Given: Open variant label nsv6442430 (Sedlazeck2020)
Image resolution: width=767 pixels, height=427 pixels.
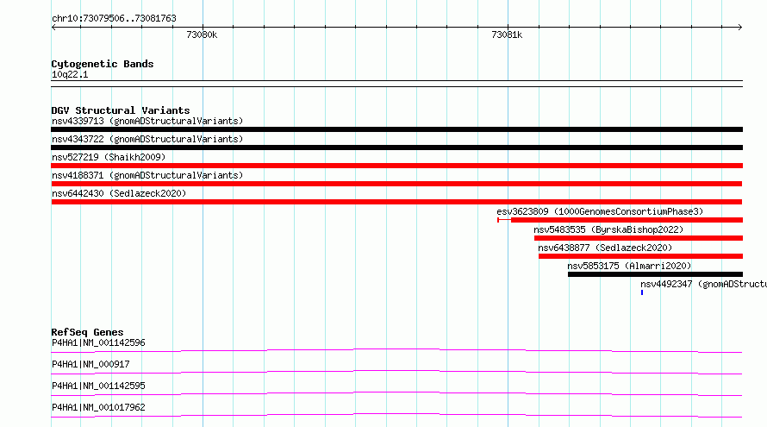Looking at the screenshot, I should 119,193.
